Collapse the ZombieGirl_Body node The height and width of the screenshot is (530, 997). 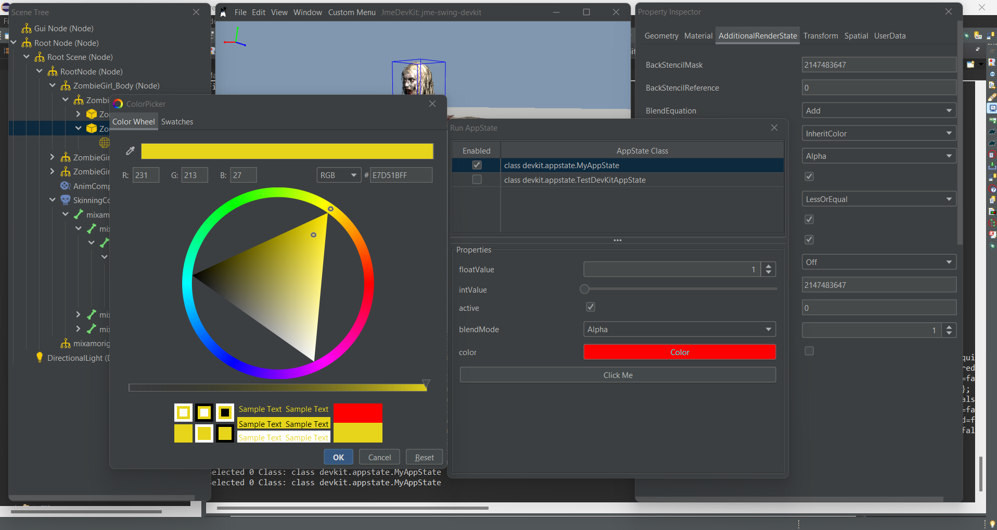click(53, 85)
